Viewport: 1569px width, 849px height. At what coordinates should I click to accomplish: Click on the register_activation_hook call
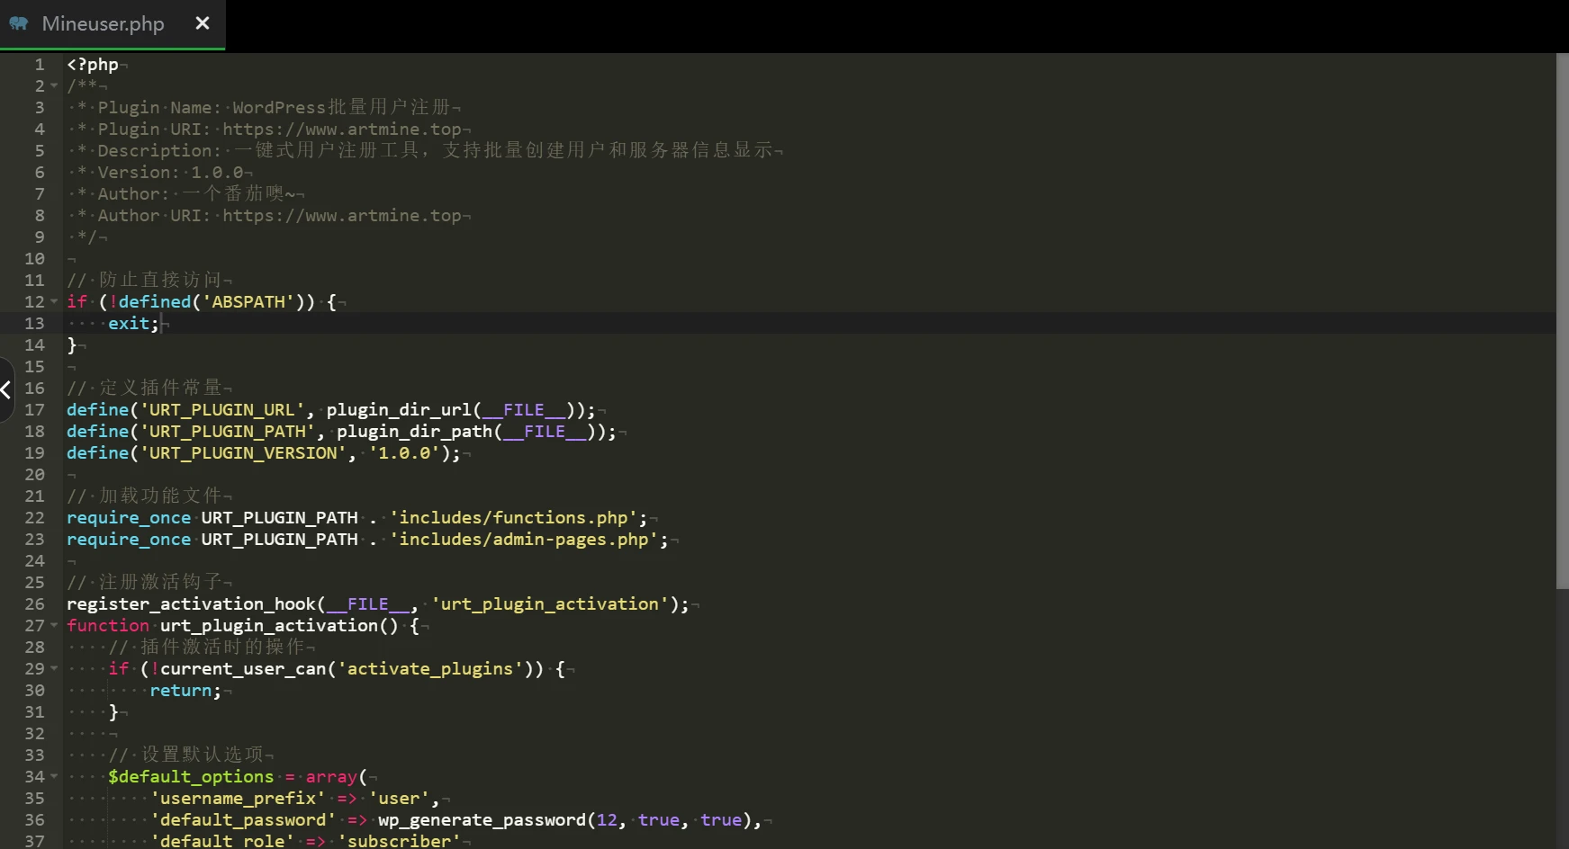(191, 604)
